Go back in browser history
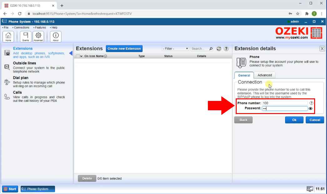 pos(5,14)
